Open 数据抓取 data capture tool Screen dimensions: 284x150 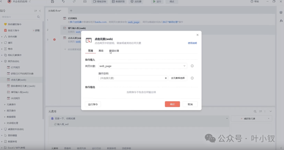click(x=118, y=2)
